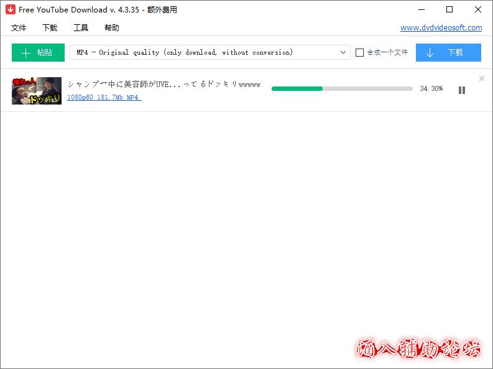This screenshot has height=369, width=493.
Task: Click the 34.30% progress value
Action: pyautogui.click(x=431, y=89)
